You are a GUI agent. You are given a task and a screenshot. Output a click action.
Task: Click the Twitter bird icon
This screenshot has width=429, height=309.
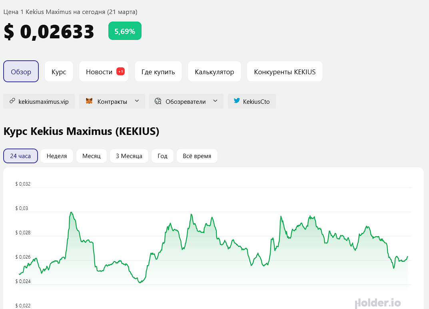tap(237, 101)
